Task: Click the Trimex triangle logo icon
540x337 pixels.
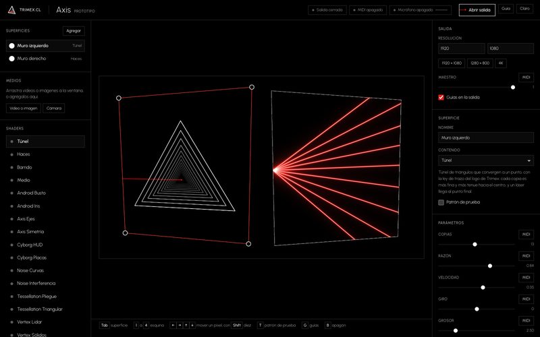Action: pyautogui.click(x=11, y=10)
